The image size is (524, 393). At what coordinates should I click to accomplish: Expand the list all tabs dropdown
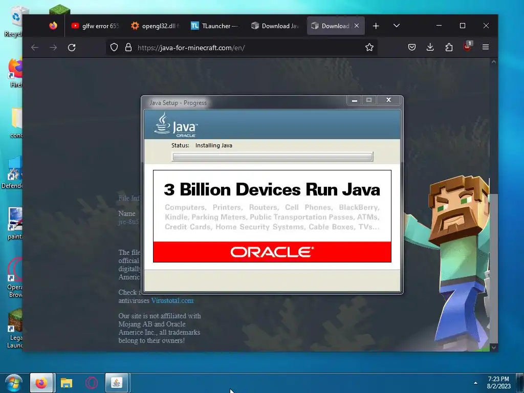[x=397, y=26]
